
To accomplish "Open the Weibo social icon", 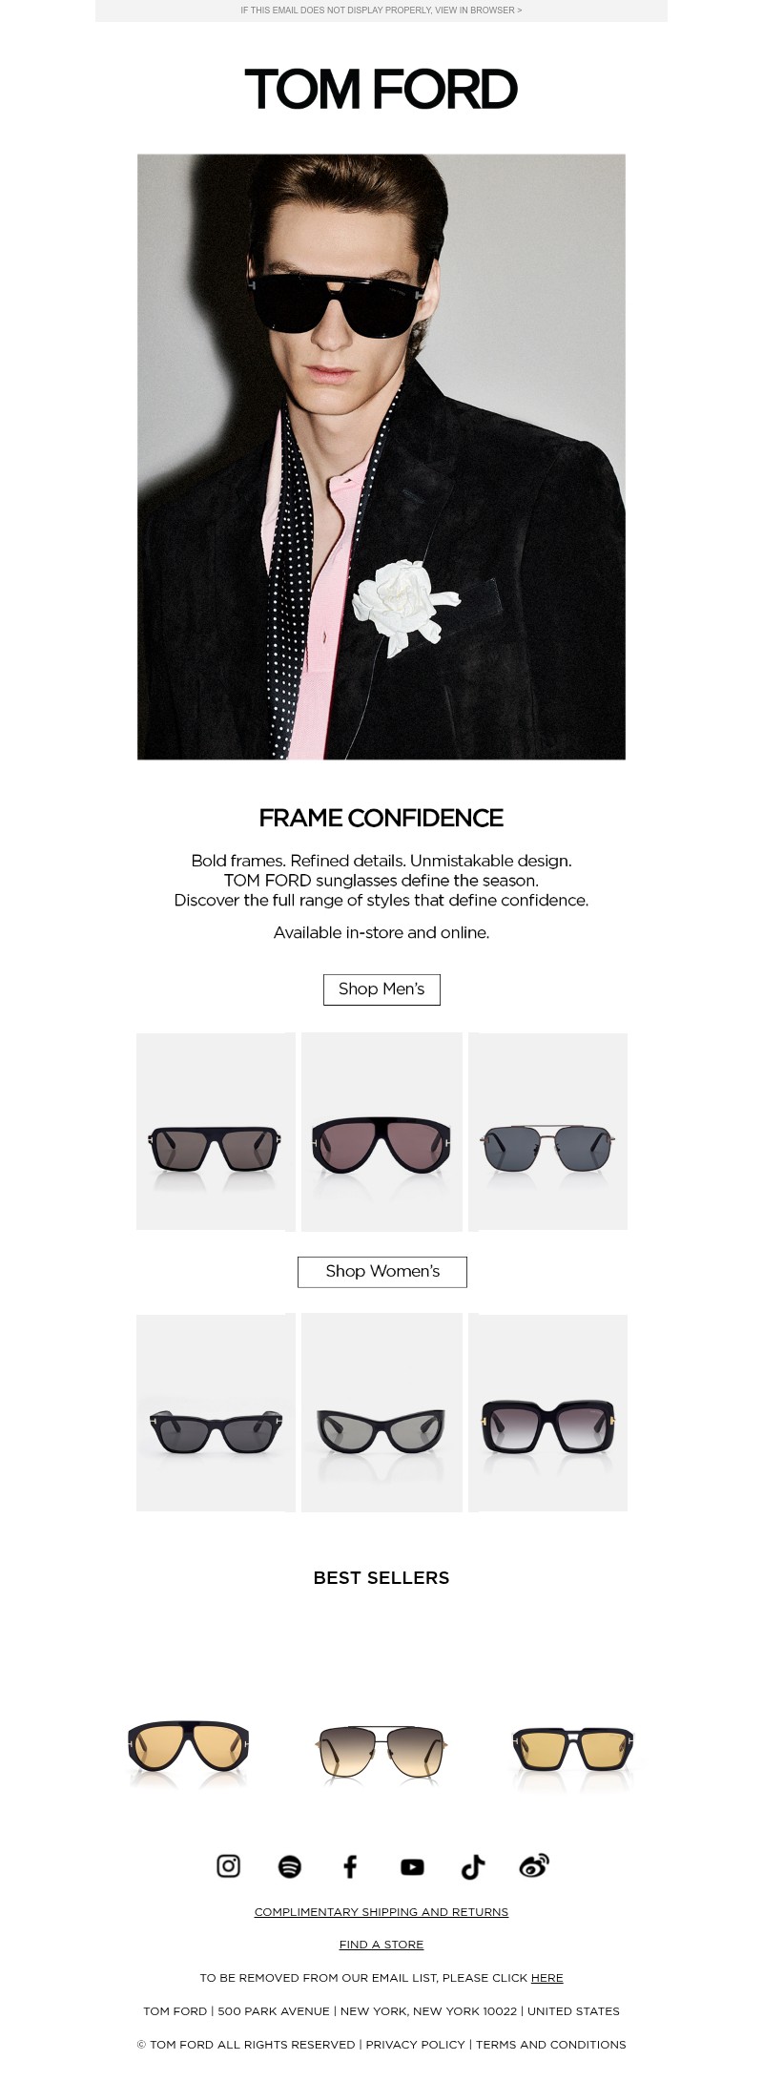I will point(534,1865).
